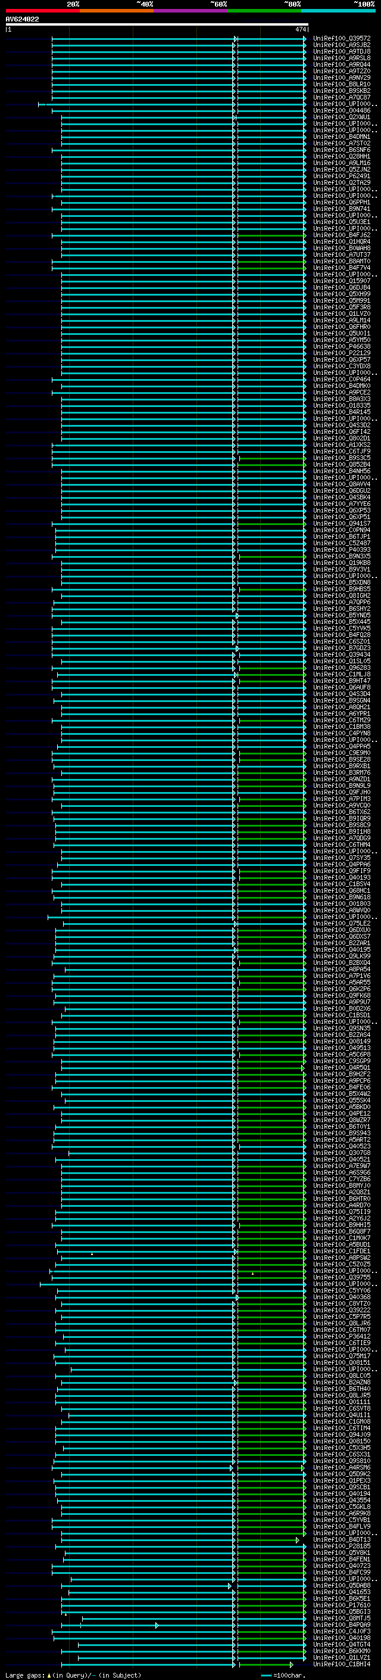Open hit UniRef100_Q39572

tap(342, 39)
